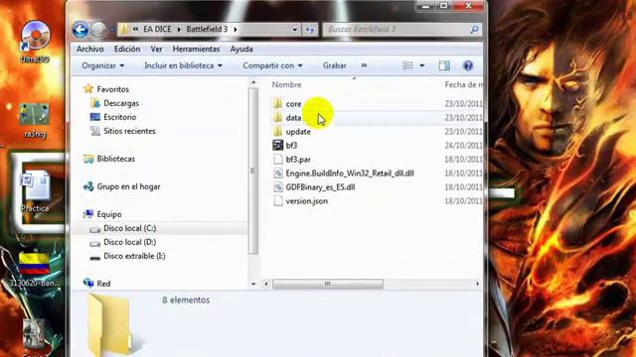Click EA DICE in the address path
636x357 pixels.
pyautogui.click(x=157, y=29)
